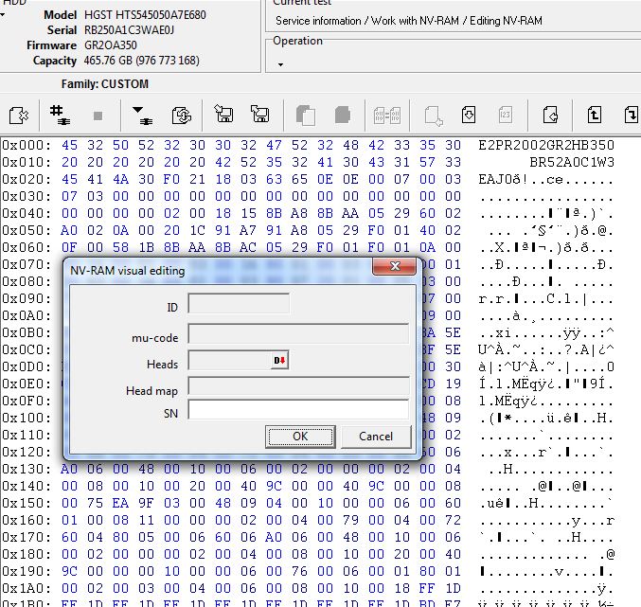Open the Operation dropdown arrow
Screen dimensions: 641x607
280,64
